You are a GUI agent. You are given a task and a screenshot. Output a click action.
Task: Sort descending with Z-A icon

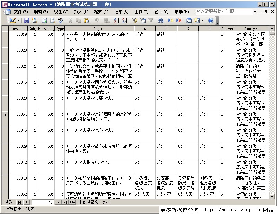coord(125,20)
